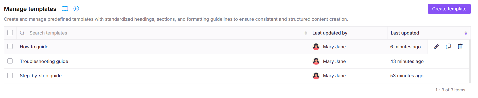Edit the How to guide template

(437, 46)
